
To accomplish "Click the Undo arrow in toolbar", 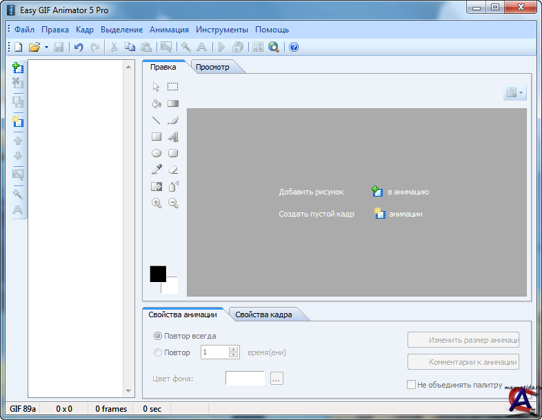I will point(79,47).
